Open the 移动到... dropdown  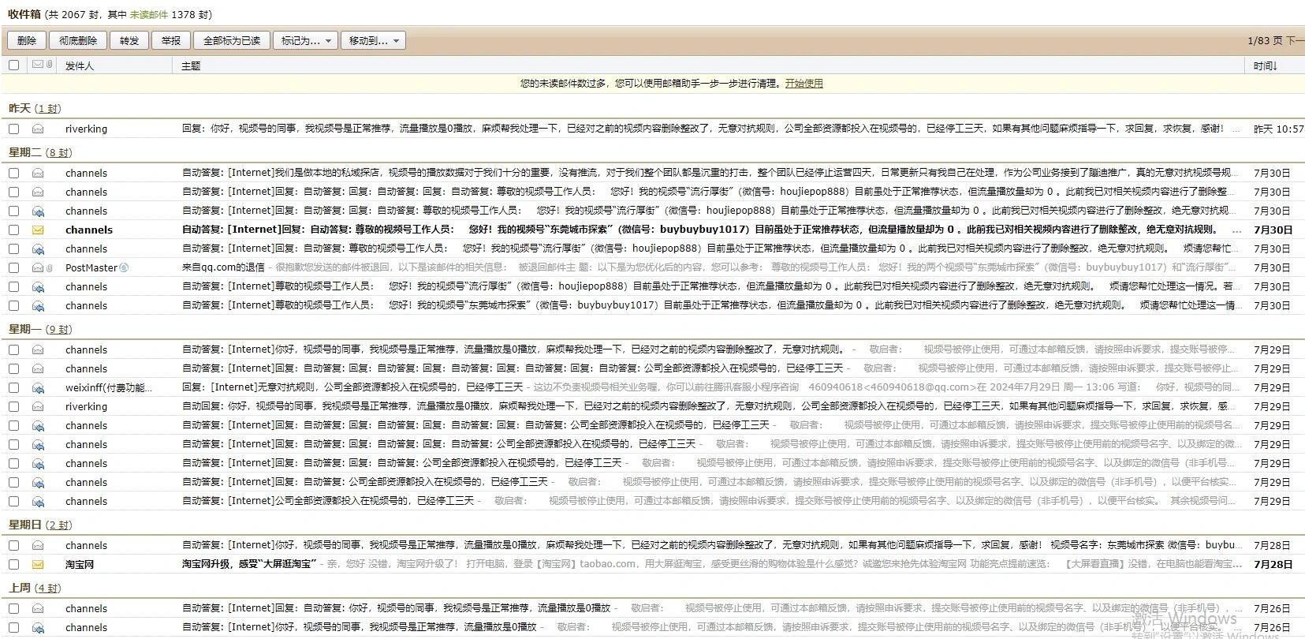pyautogui.click(x=374, y=40)
